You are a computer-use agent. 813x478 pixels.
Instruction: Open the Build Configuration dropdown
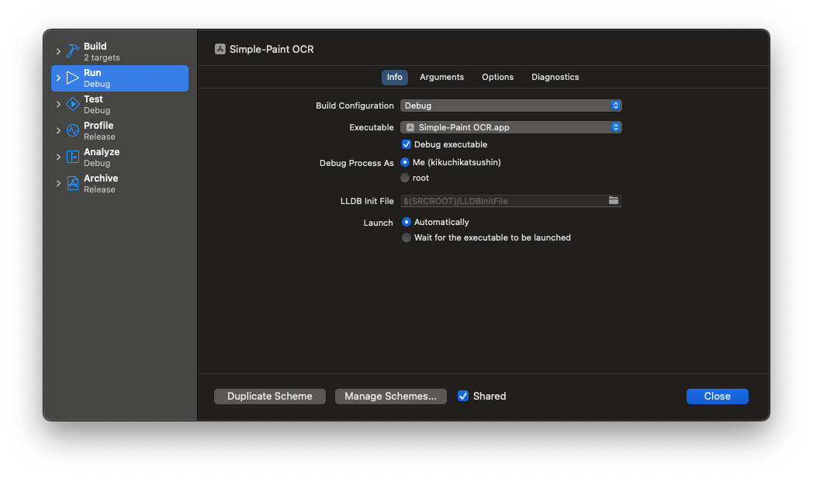coord(510,106)
